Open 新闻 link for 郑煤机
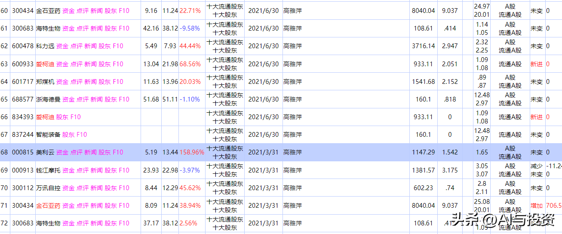 90,81
